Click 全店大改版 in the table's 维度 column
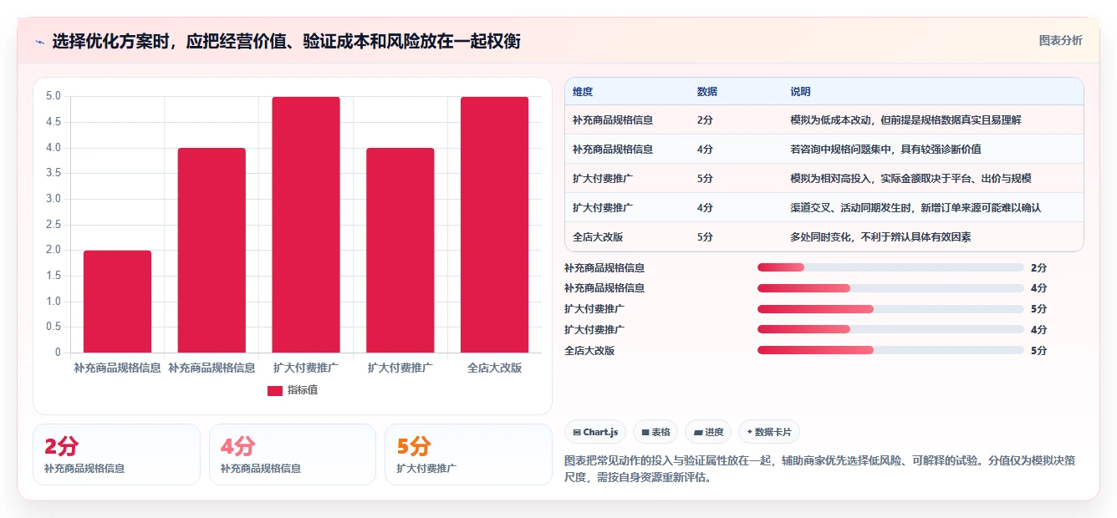 598,236
